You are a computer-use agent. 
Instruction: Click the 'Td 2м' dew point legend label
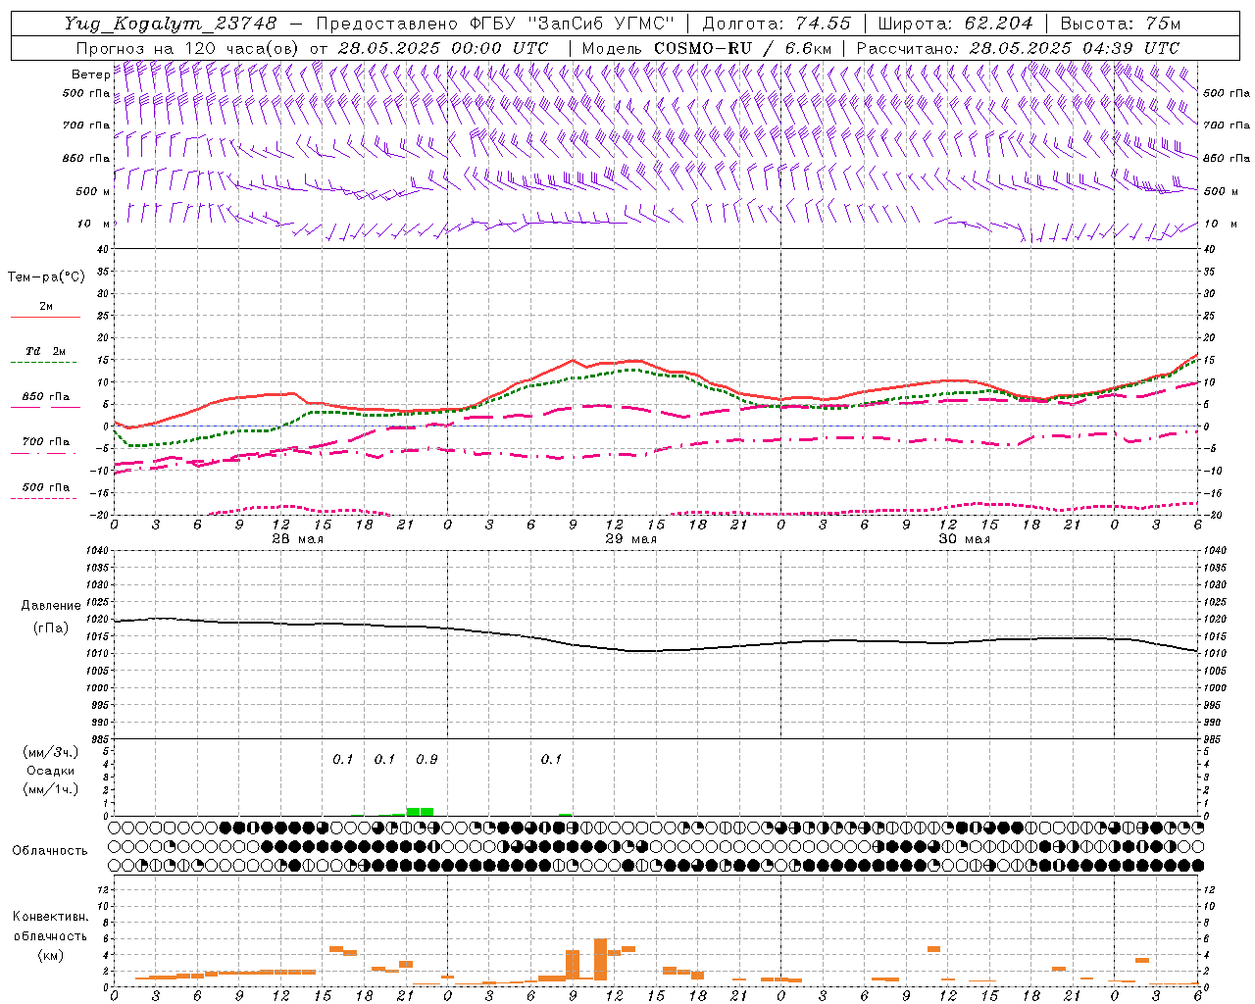[46, 351]
